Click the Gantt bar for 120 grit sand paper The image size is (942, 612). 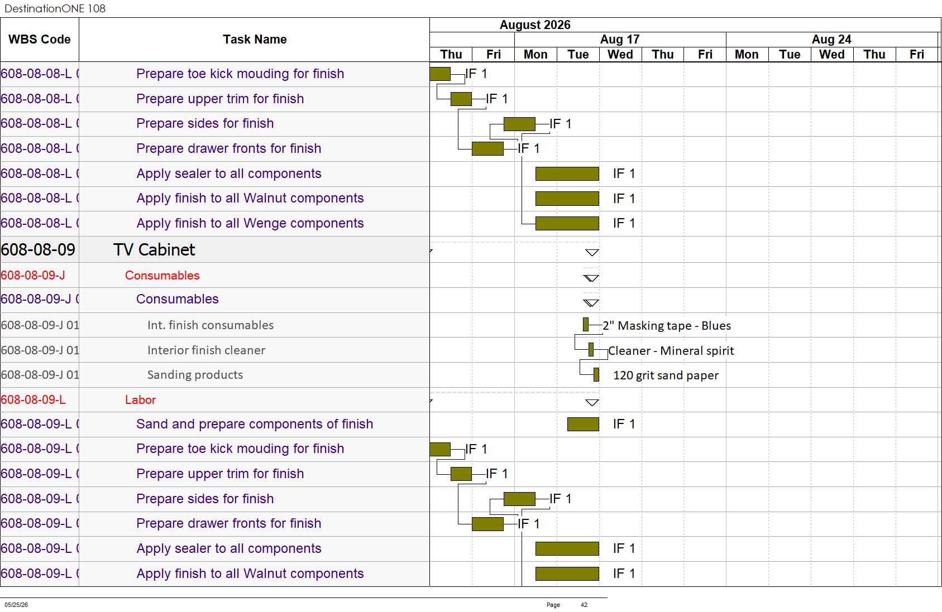pos(596,374)
